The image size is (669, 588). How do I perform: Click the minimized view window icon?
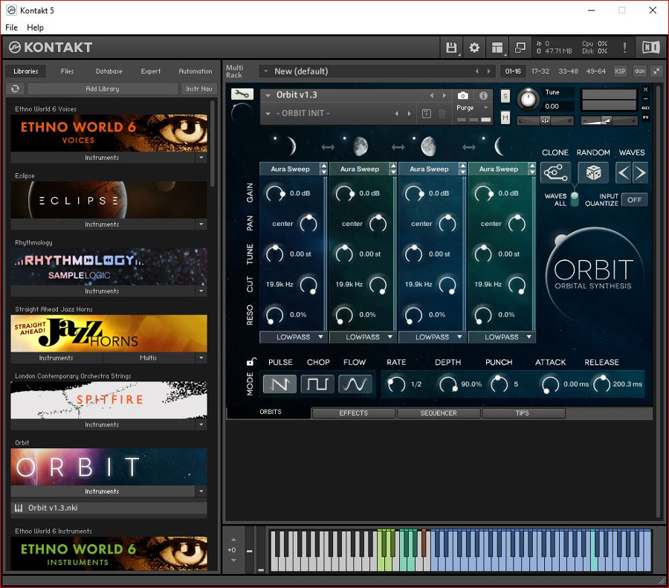520,48
